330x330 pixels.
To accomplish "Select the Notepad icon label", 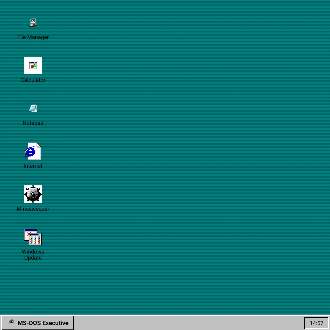I will click(33, 123).
